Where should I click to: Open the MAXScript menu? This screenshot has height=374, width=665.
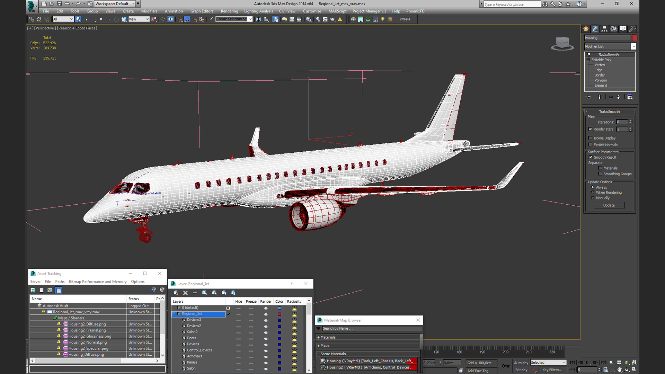337,11
